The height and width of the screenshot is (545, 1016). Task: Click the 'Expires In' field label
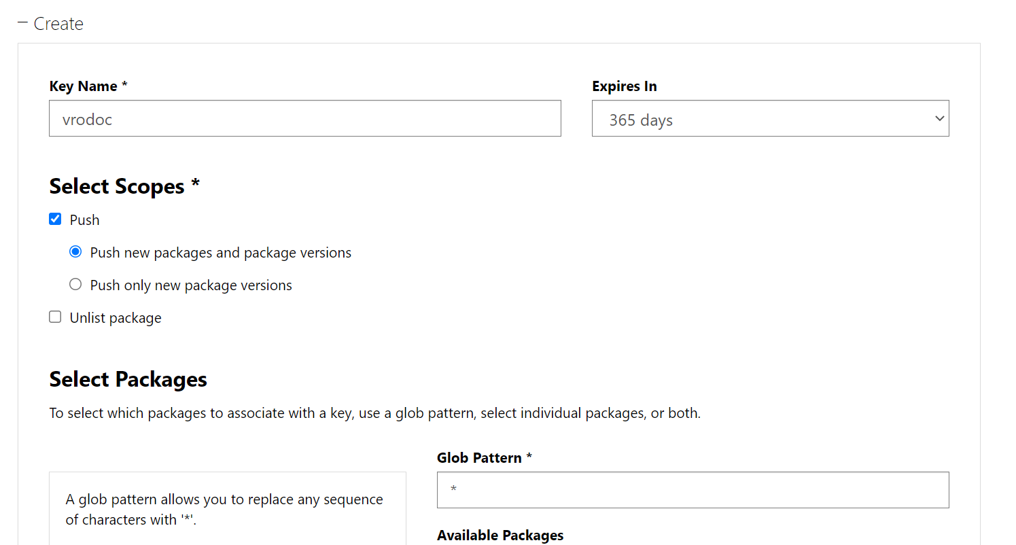(624, 86)
